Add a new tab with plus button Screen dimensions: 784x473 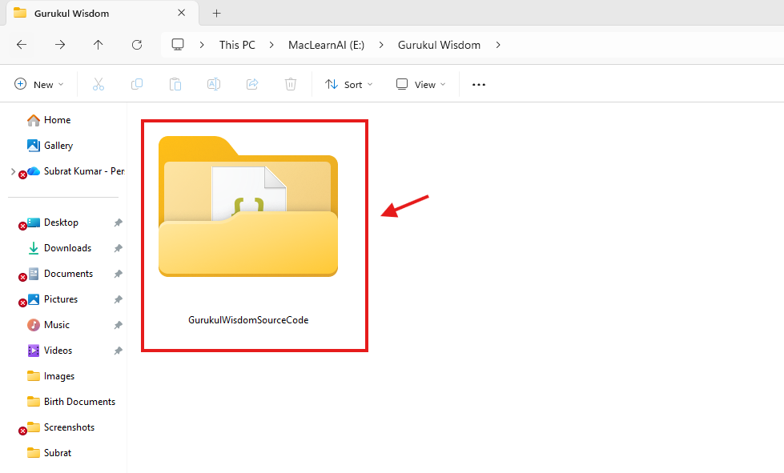(x=216, y=13)
